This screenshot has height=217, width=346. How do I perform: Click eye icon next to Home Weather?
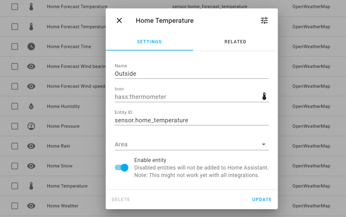click(x=31, y=206)
